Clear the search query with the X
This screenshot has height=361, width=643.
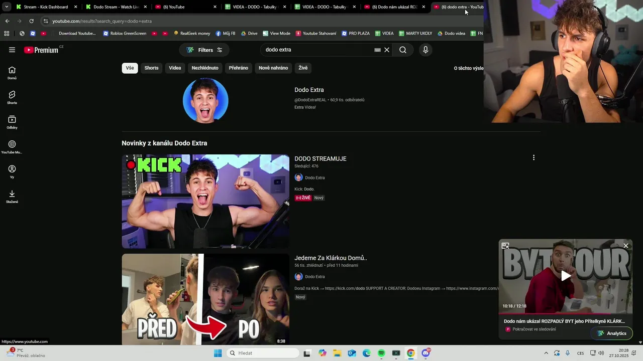(387, 50)
